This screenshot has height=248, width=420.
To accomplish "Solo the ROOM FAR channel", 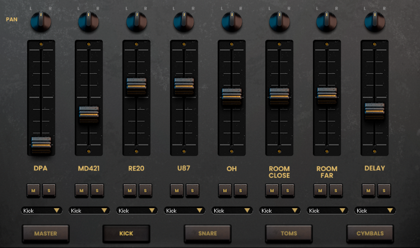I will coord(336,190).
